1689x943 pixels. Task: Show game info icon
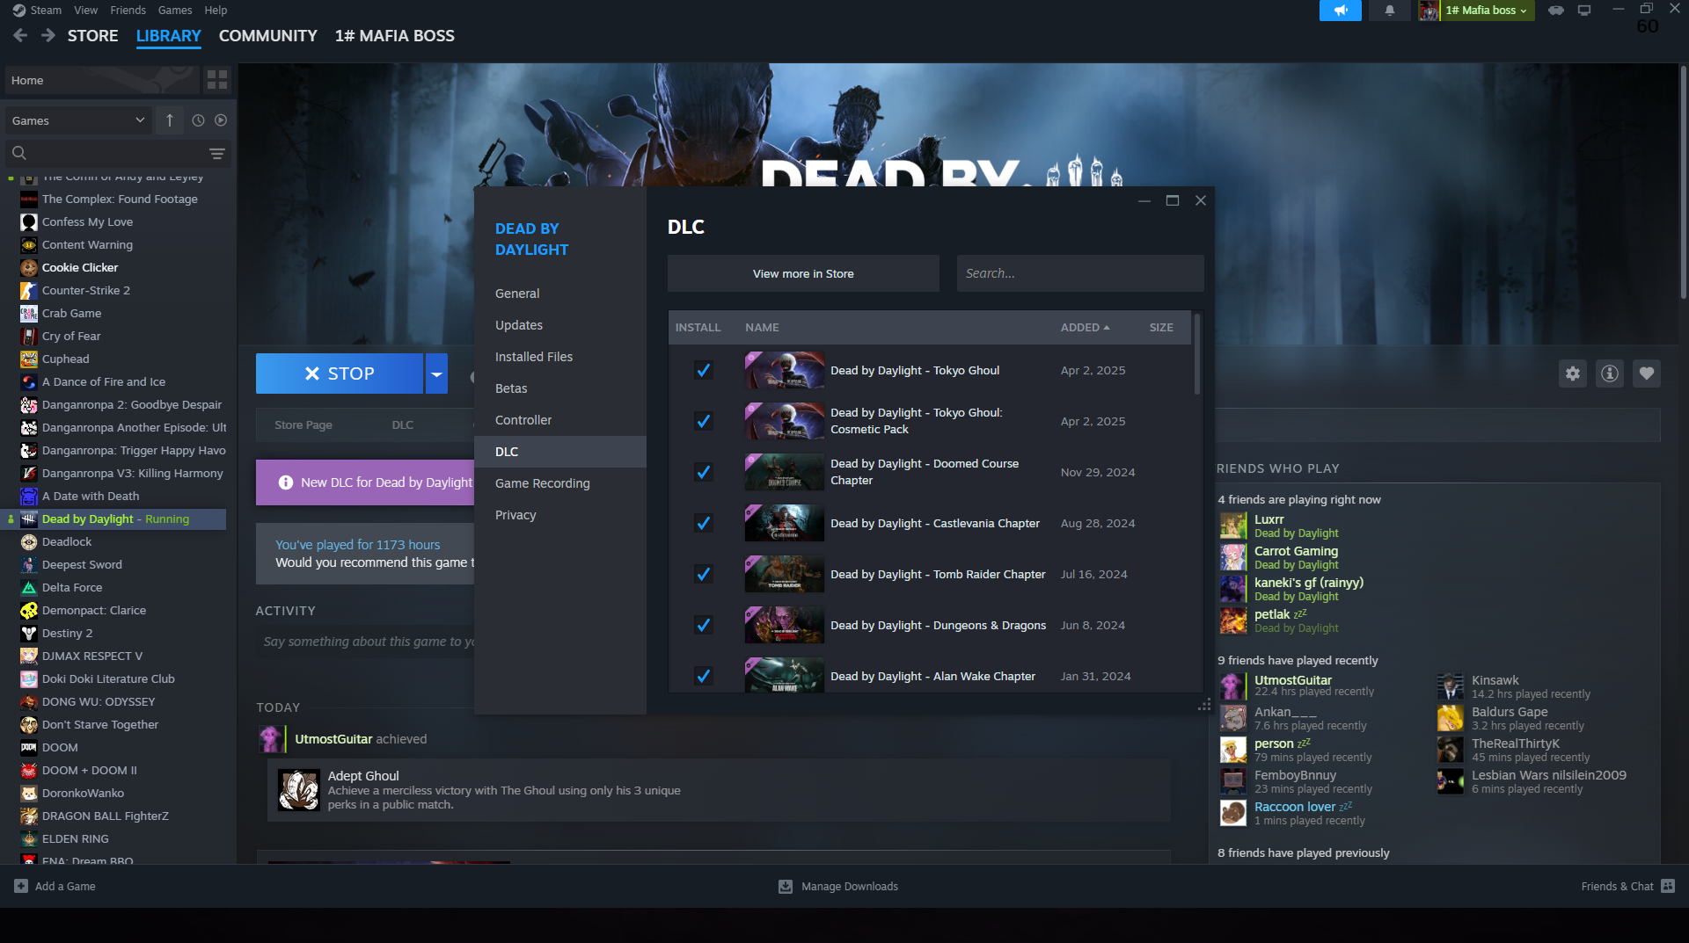[1610, 374]
